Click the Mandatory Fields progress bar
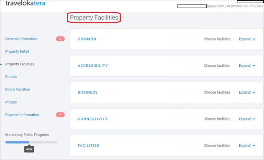The height and width of the screenshot is (160, 264). pyautogui.click(x=31, y=142)
